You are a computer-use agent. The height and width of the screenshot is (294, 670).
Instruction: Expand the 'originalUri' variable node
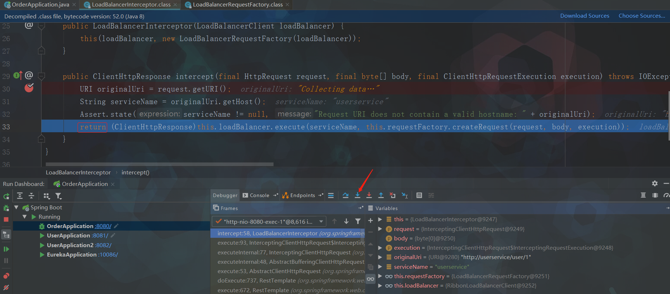(x=380, y=257)
